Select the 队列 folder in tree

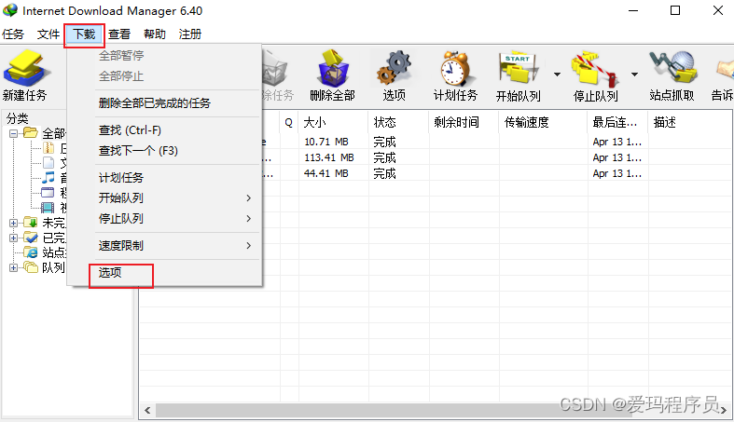click(x=31, y=267)
